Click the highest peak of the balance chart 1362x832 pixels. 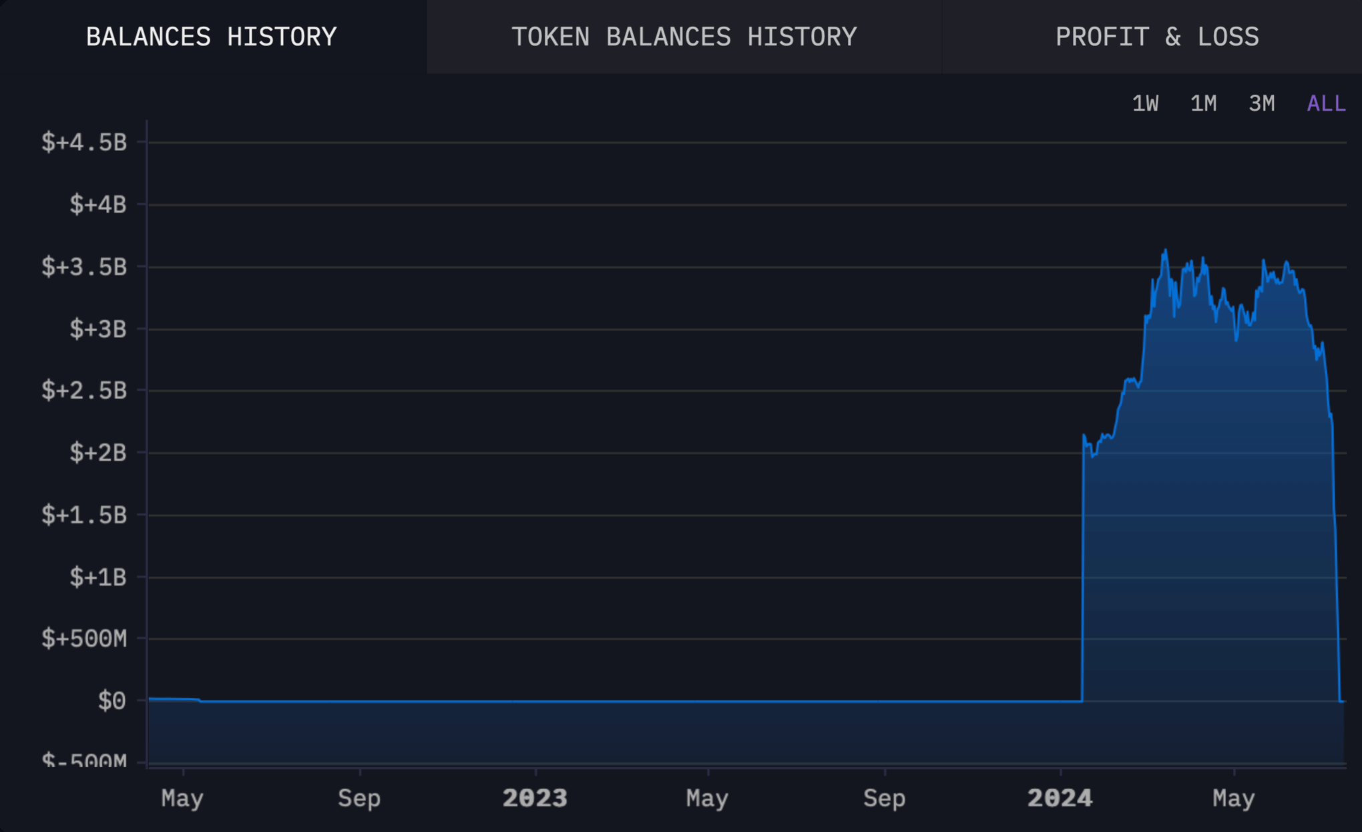coord(1166,251)
